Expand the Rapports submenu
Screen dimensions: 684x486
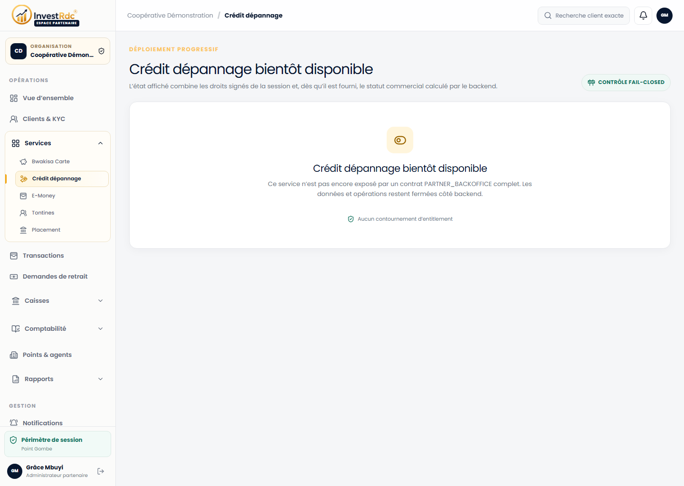click(x=100, y=379)
